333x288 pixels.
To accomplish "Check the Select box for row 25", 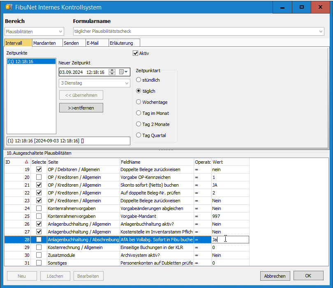I will 39,216.
